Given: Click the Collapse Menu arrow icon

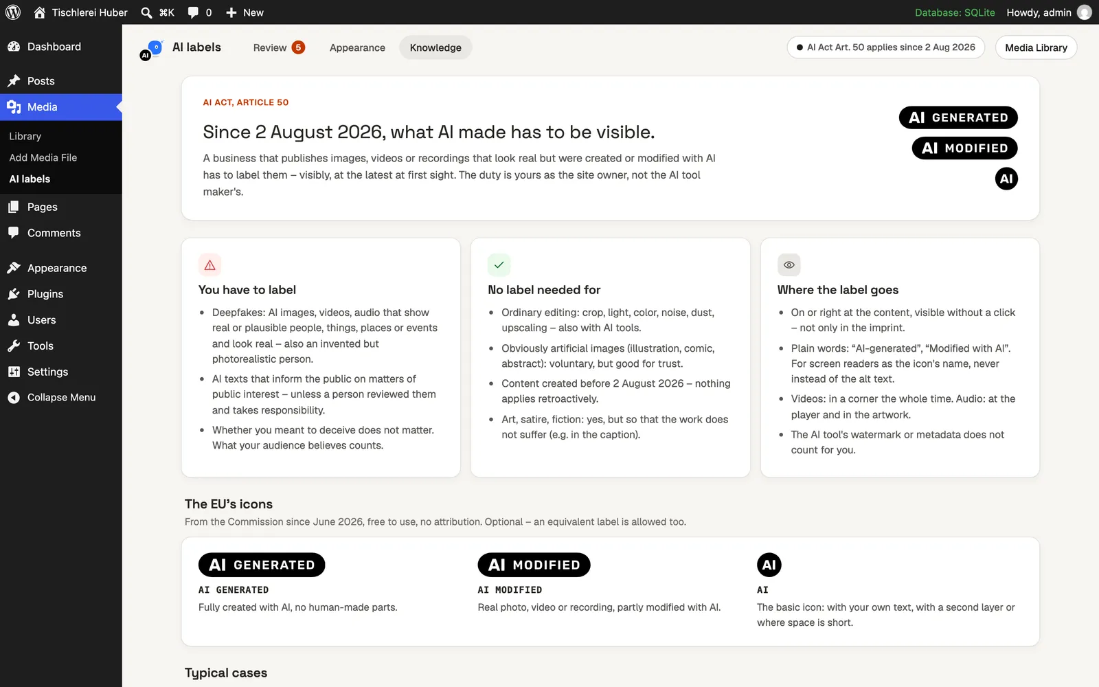Looking at the screenshot, I should (14, 398).
